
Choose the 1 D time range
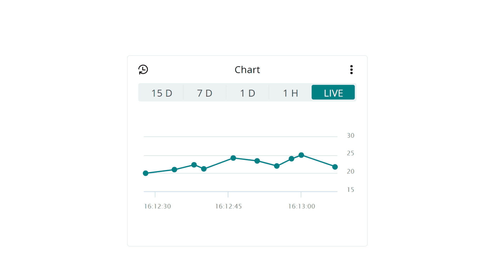[247, 93]
